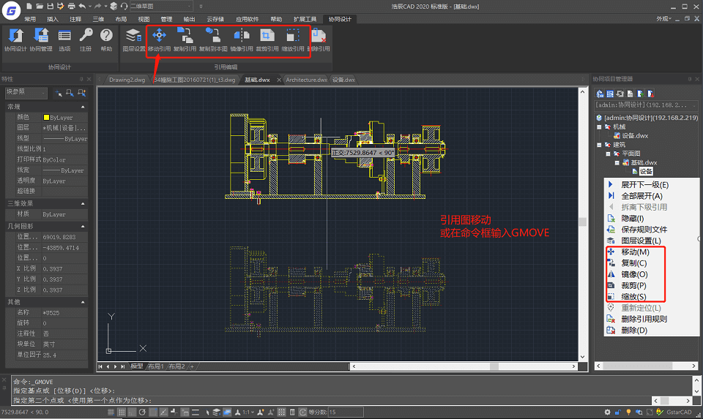The width and height of the screenshot is (703, 419).
Task: Click the GstarCAD application logo button
Action: pos(11,11)
